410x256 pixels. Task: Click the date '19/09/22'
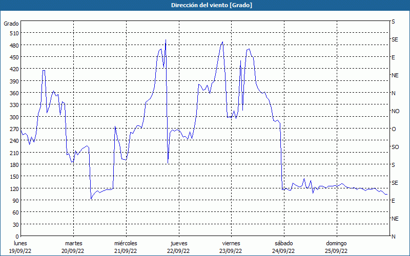[x=20, y=251]
